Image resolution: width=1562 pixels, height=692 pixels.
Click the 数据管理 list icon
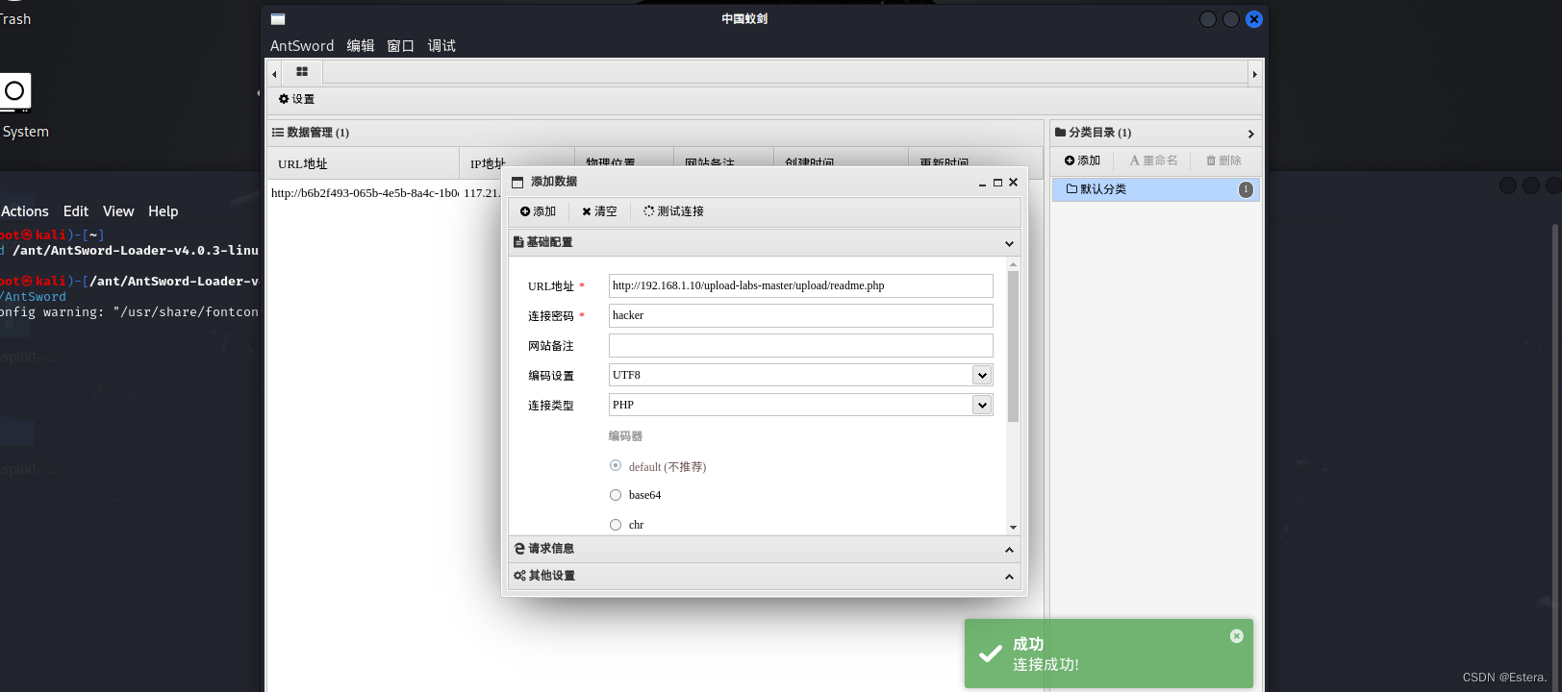tap(277, 133)
